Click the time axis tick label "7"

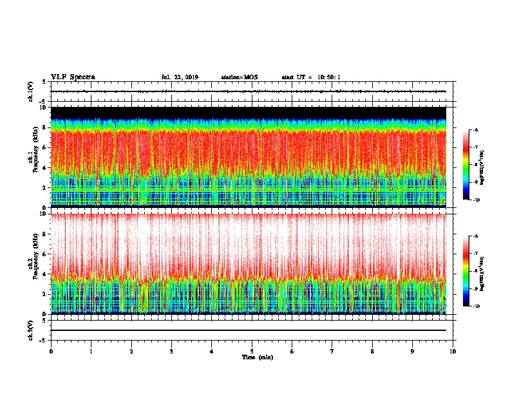click(x=332, y=352)
